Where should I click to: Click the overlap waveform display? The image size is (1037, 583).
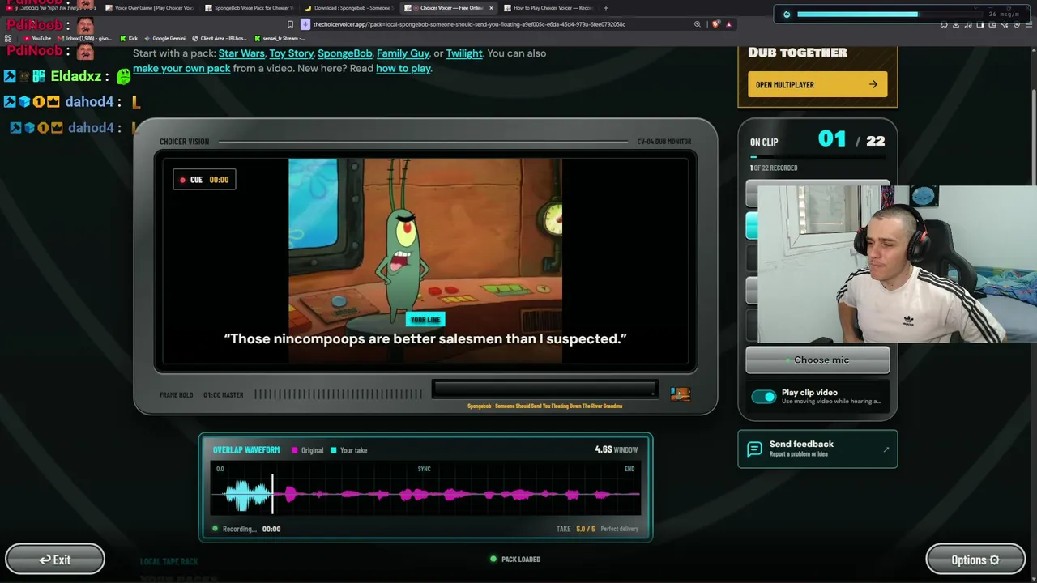[x=425, y=489]
